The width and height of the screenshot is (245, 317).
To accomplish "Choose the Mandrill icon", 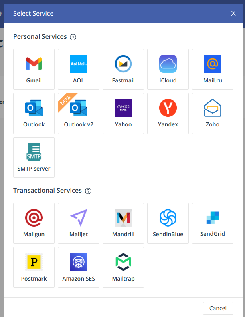I will click(123, 218).
